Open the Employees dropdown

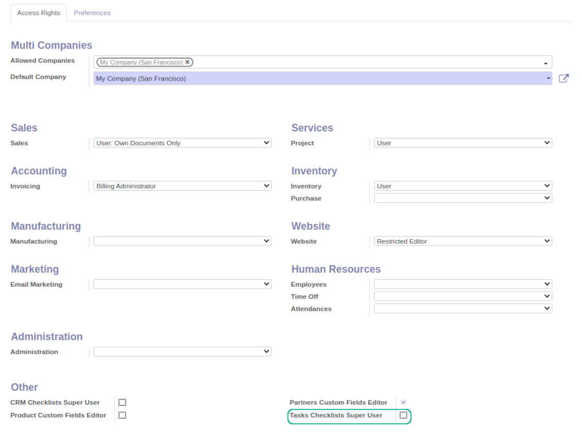coord(463,284)
